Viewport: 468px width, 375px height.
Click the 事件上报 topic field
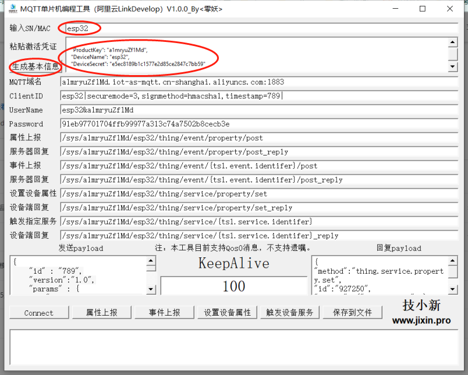259,166
